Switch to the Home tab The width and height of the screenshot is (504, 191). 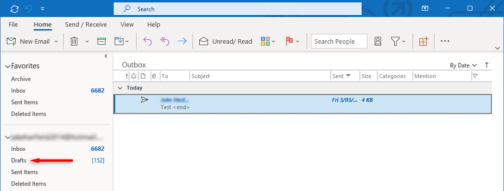(43, 25)
